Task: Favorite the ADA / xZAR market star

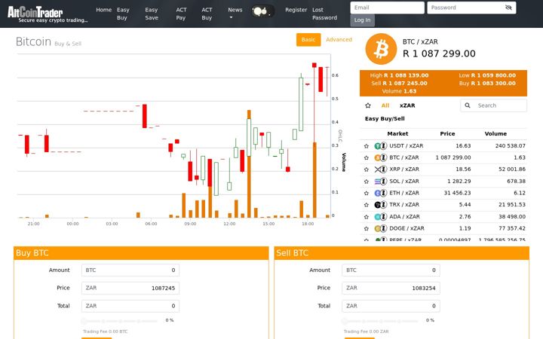Action: click(367, 217)
